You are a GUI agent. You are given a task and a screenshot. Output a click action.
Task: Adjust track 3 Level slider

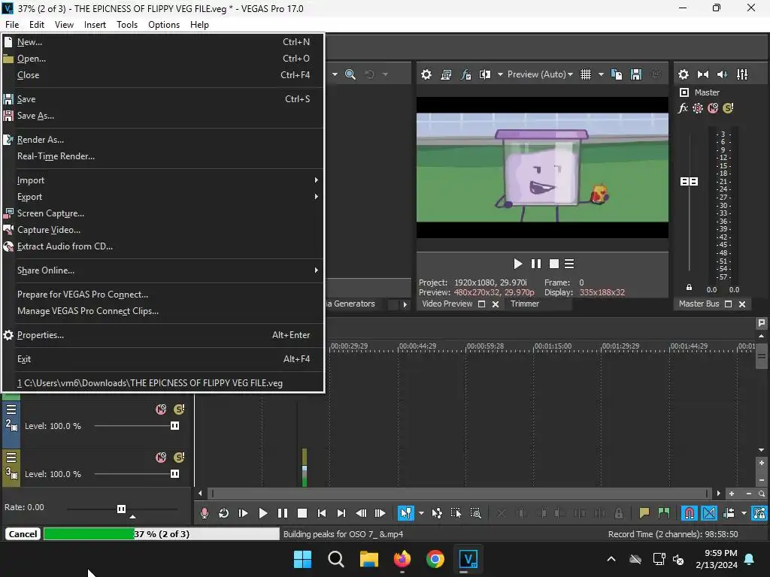[174, 474]
